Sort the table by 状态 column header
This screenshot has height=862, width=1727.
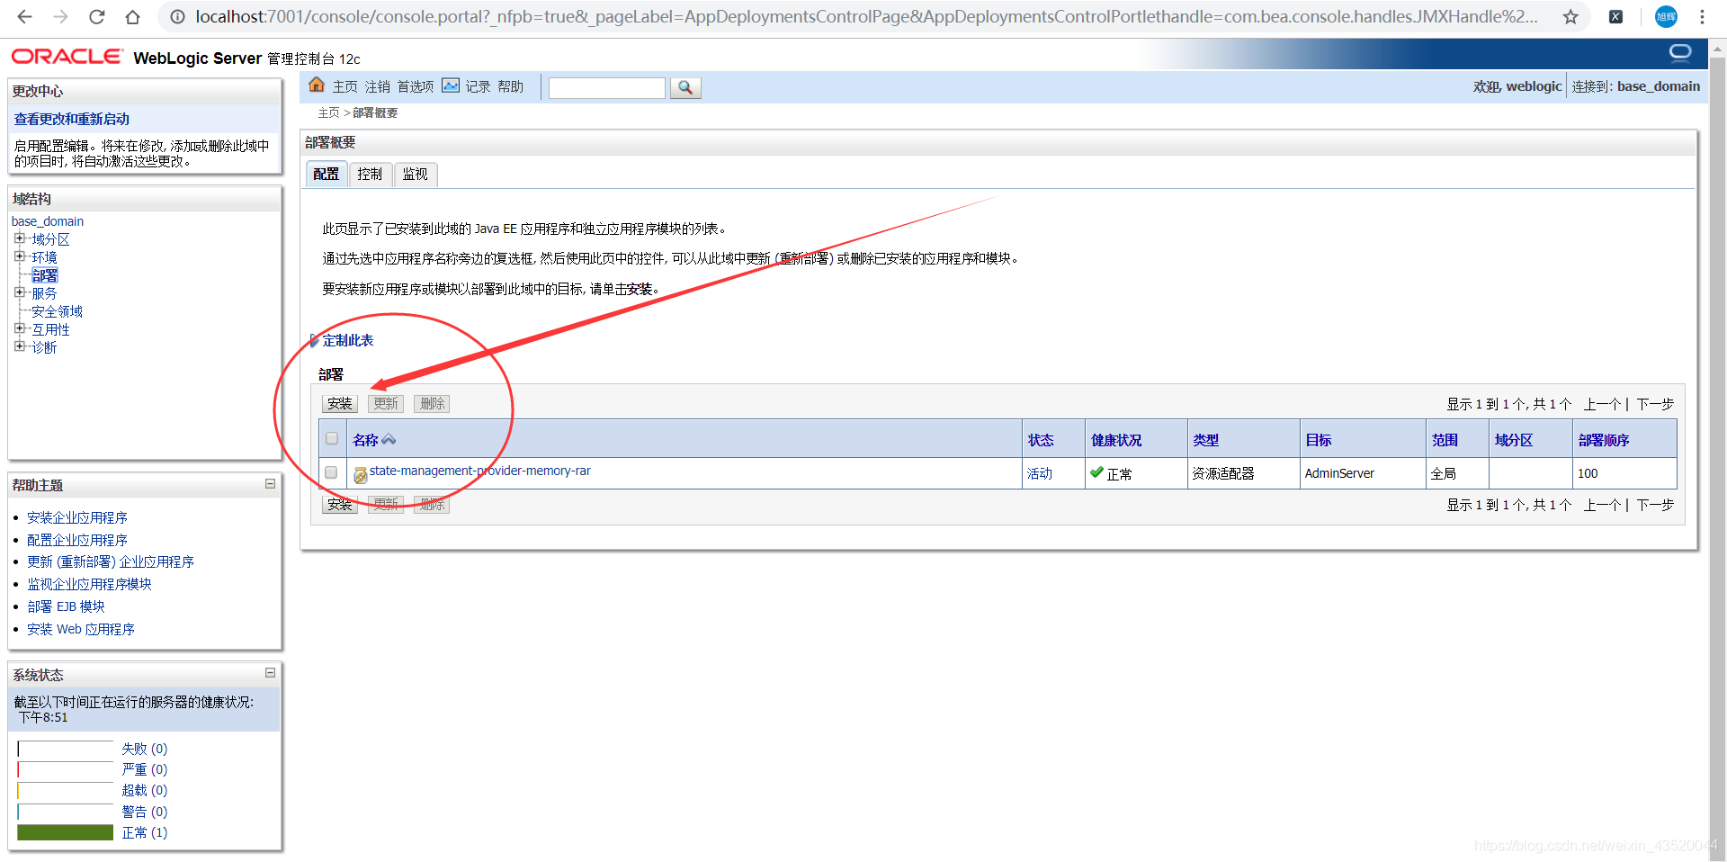click(1041, 440)
